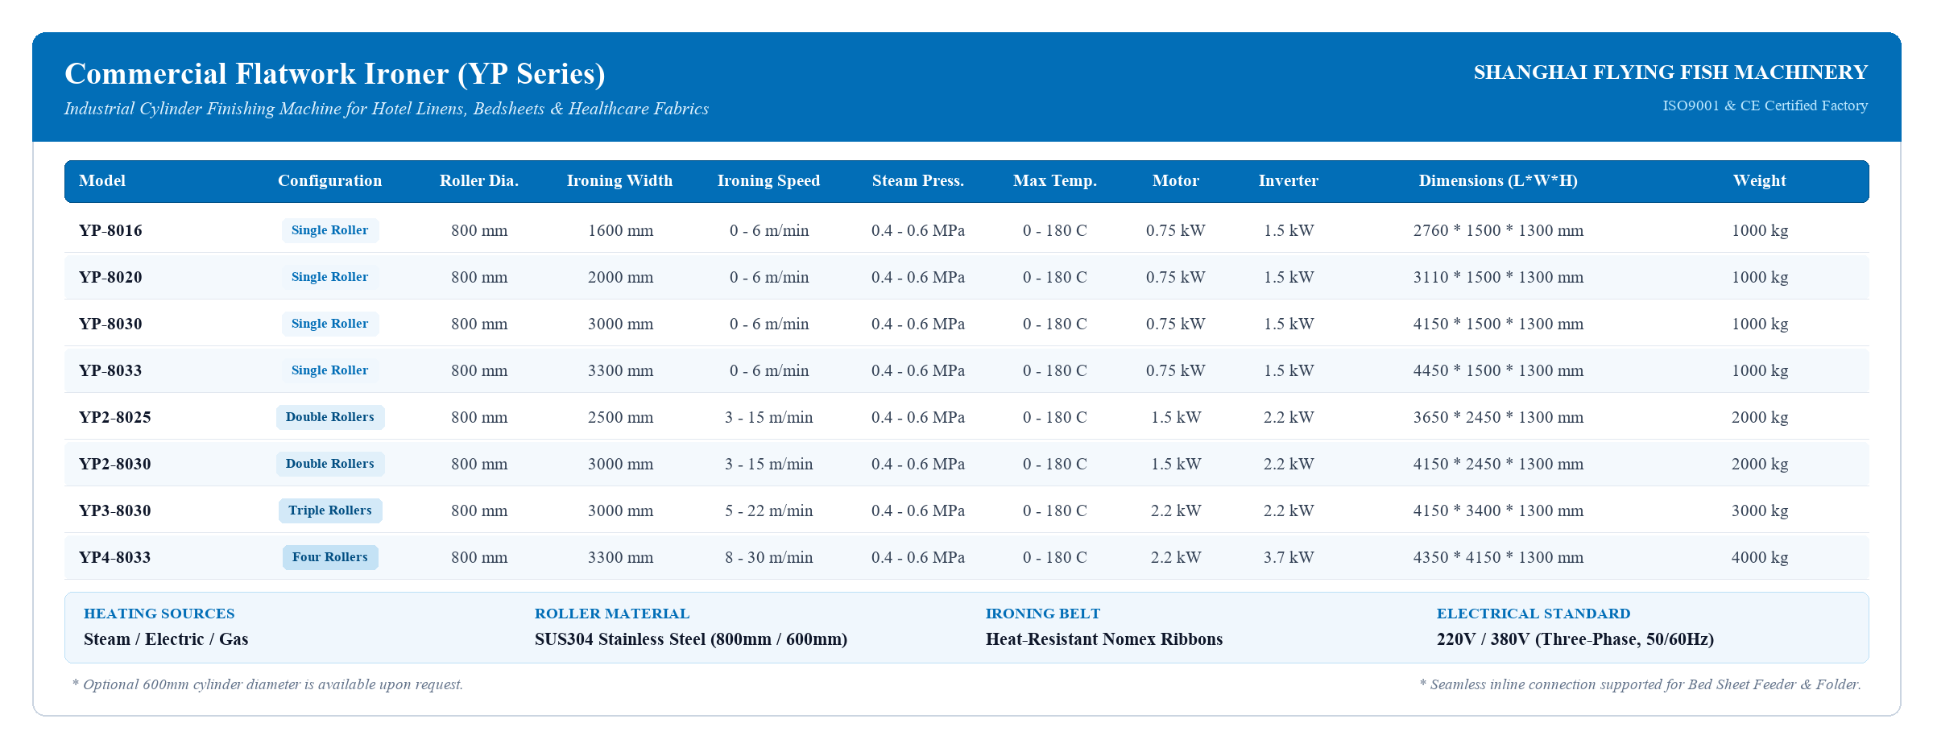Click the 5 - 22 m/min speed cell

click(768, 510)
